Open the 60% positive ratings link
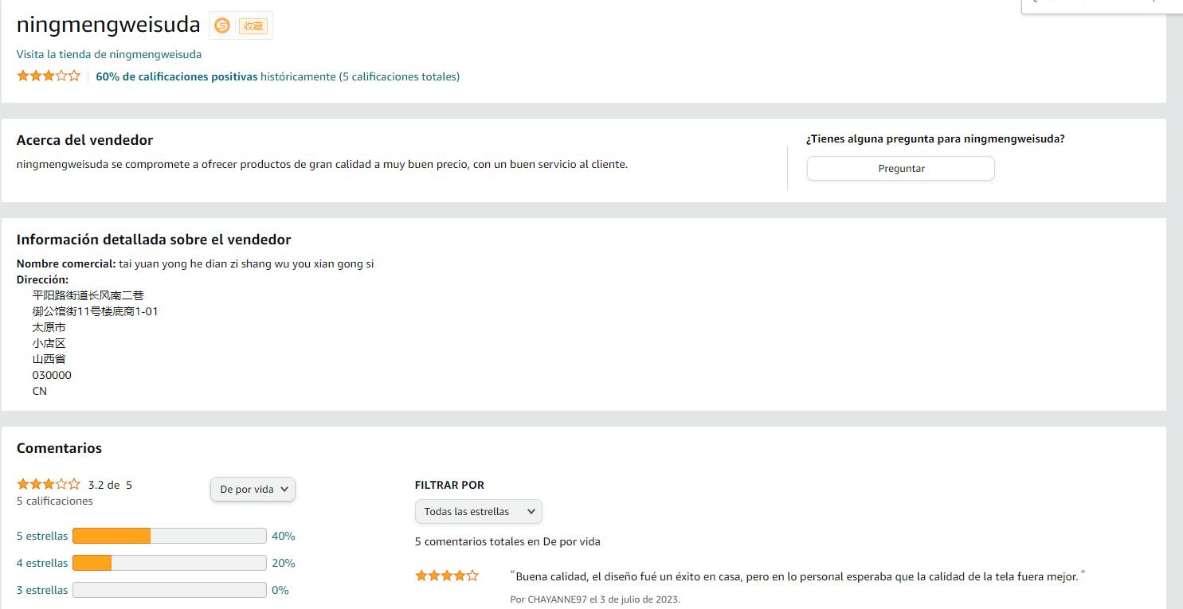 [177, 76]
